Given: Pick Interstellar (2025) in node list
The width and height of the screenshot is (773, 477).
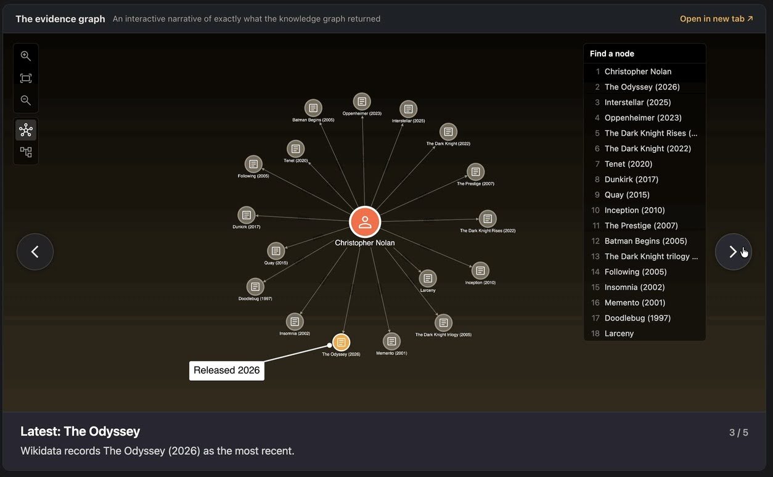Looking at the screenshot, I should [645, 102].
